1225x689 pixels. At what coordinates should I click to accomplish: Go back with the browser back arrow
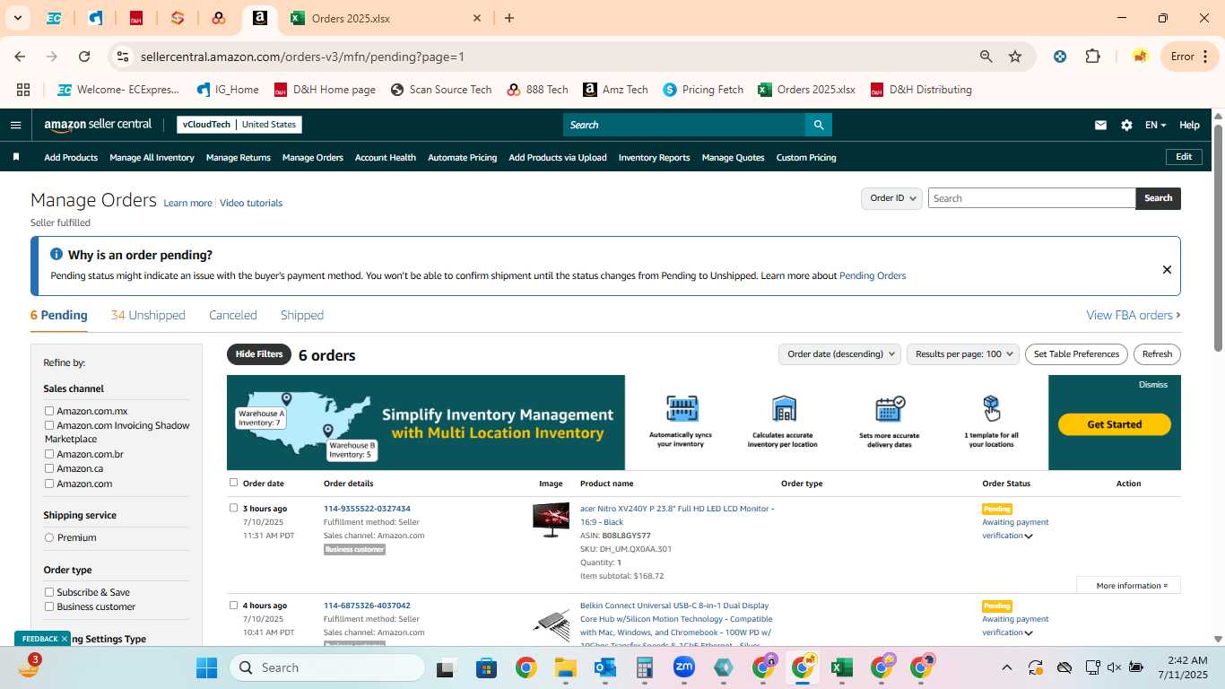pyautogui.click(x=20, y=57)
